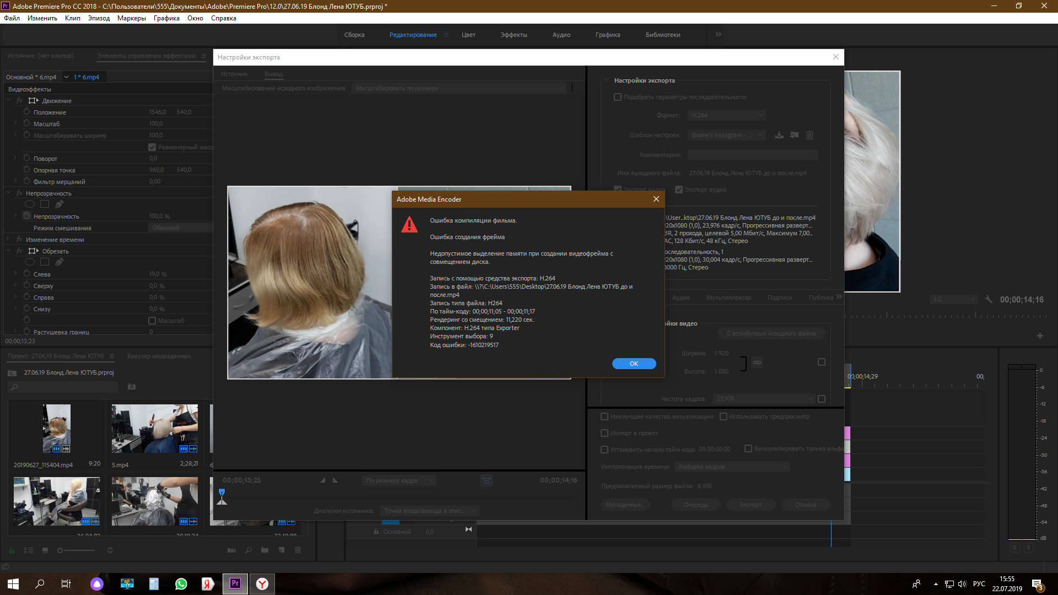The image size is (1058, 595).
Task: Open WhatsApp from the taskbar
Action: [181, 584]
